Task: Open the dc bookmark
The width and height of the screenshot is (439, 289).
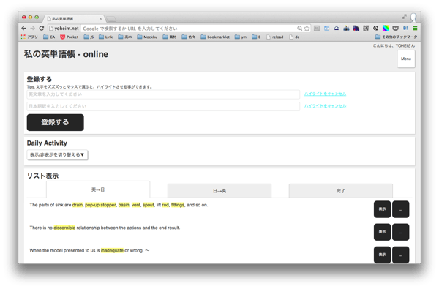Action: tap(294, 37)
